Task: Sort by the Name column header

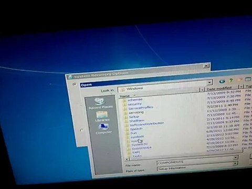Action: point(125,96)
